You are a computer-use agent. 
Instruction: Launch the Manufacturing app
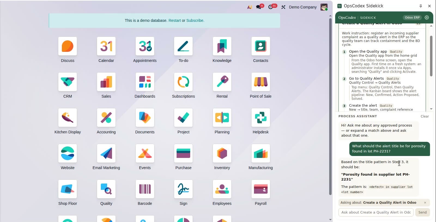tap(261, 153)
